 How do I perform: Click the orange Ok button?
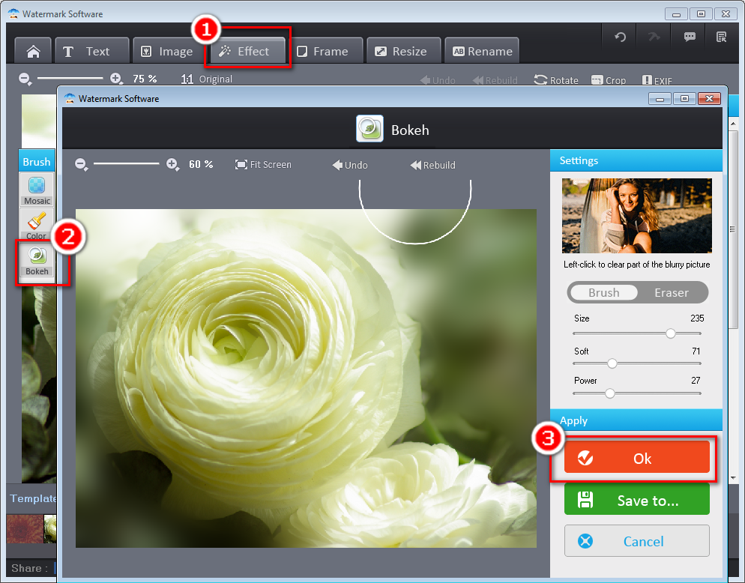pyautogui.click(x=636, y=458)
